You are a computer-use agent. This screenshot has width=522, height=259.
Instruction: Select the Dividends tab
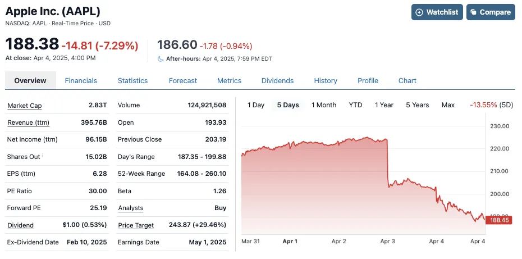pos(277,80)
